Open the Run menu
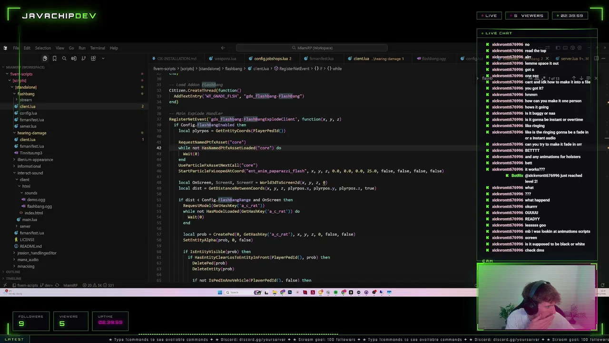Image resolution: width=609 pixels, height=343 pixels. pyautogui.click(x=82, y=48)
